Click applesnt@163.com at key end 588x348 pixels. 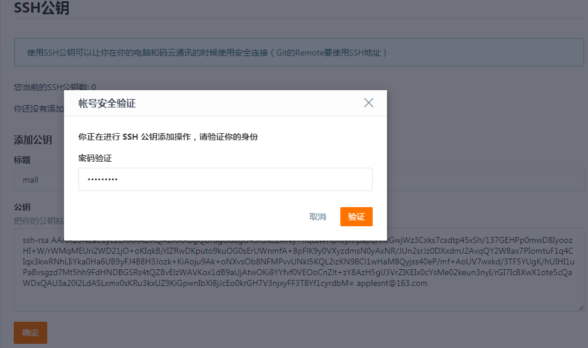click(x=392, y=284)
